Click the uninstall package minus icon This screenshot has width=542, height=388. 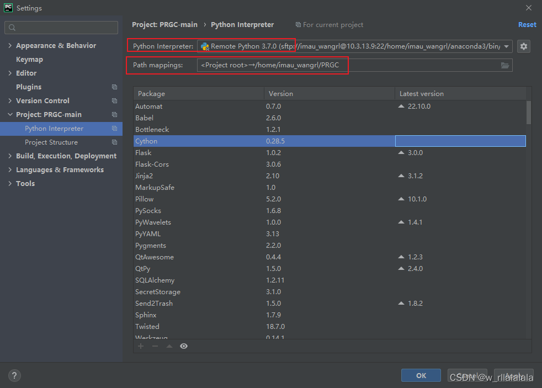click(x=155, y=346)
